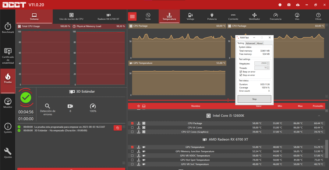The height and width of the screenshot is (170, 329).
Task: Select the Todo sensor tab
Action: click(148, 16)
